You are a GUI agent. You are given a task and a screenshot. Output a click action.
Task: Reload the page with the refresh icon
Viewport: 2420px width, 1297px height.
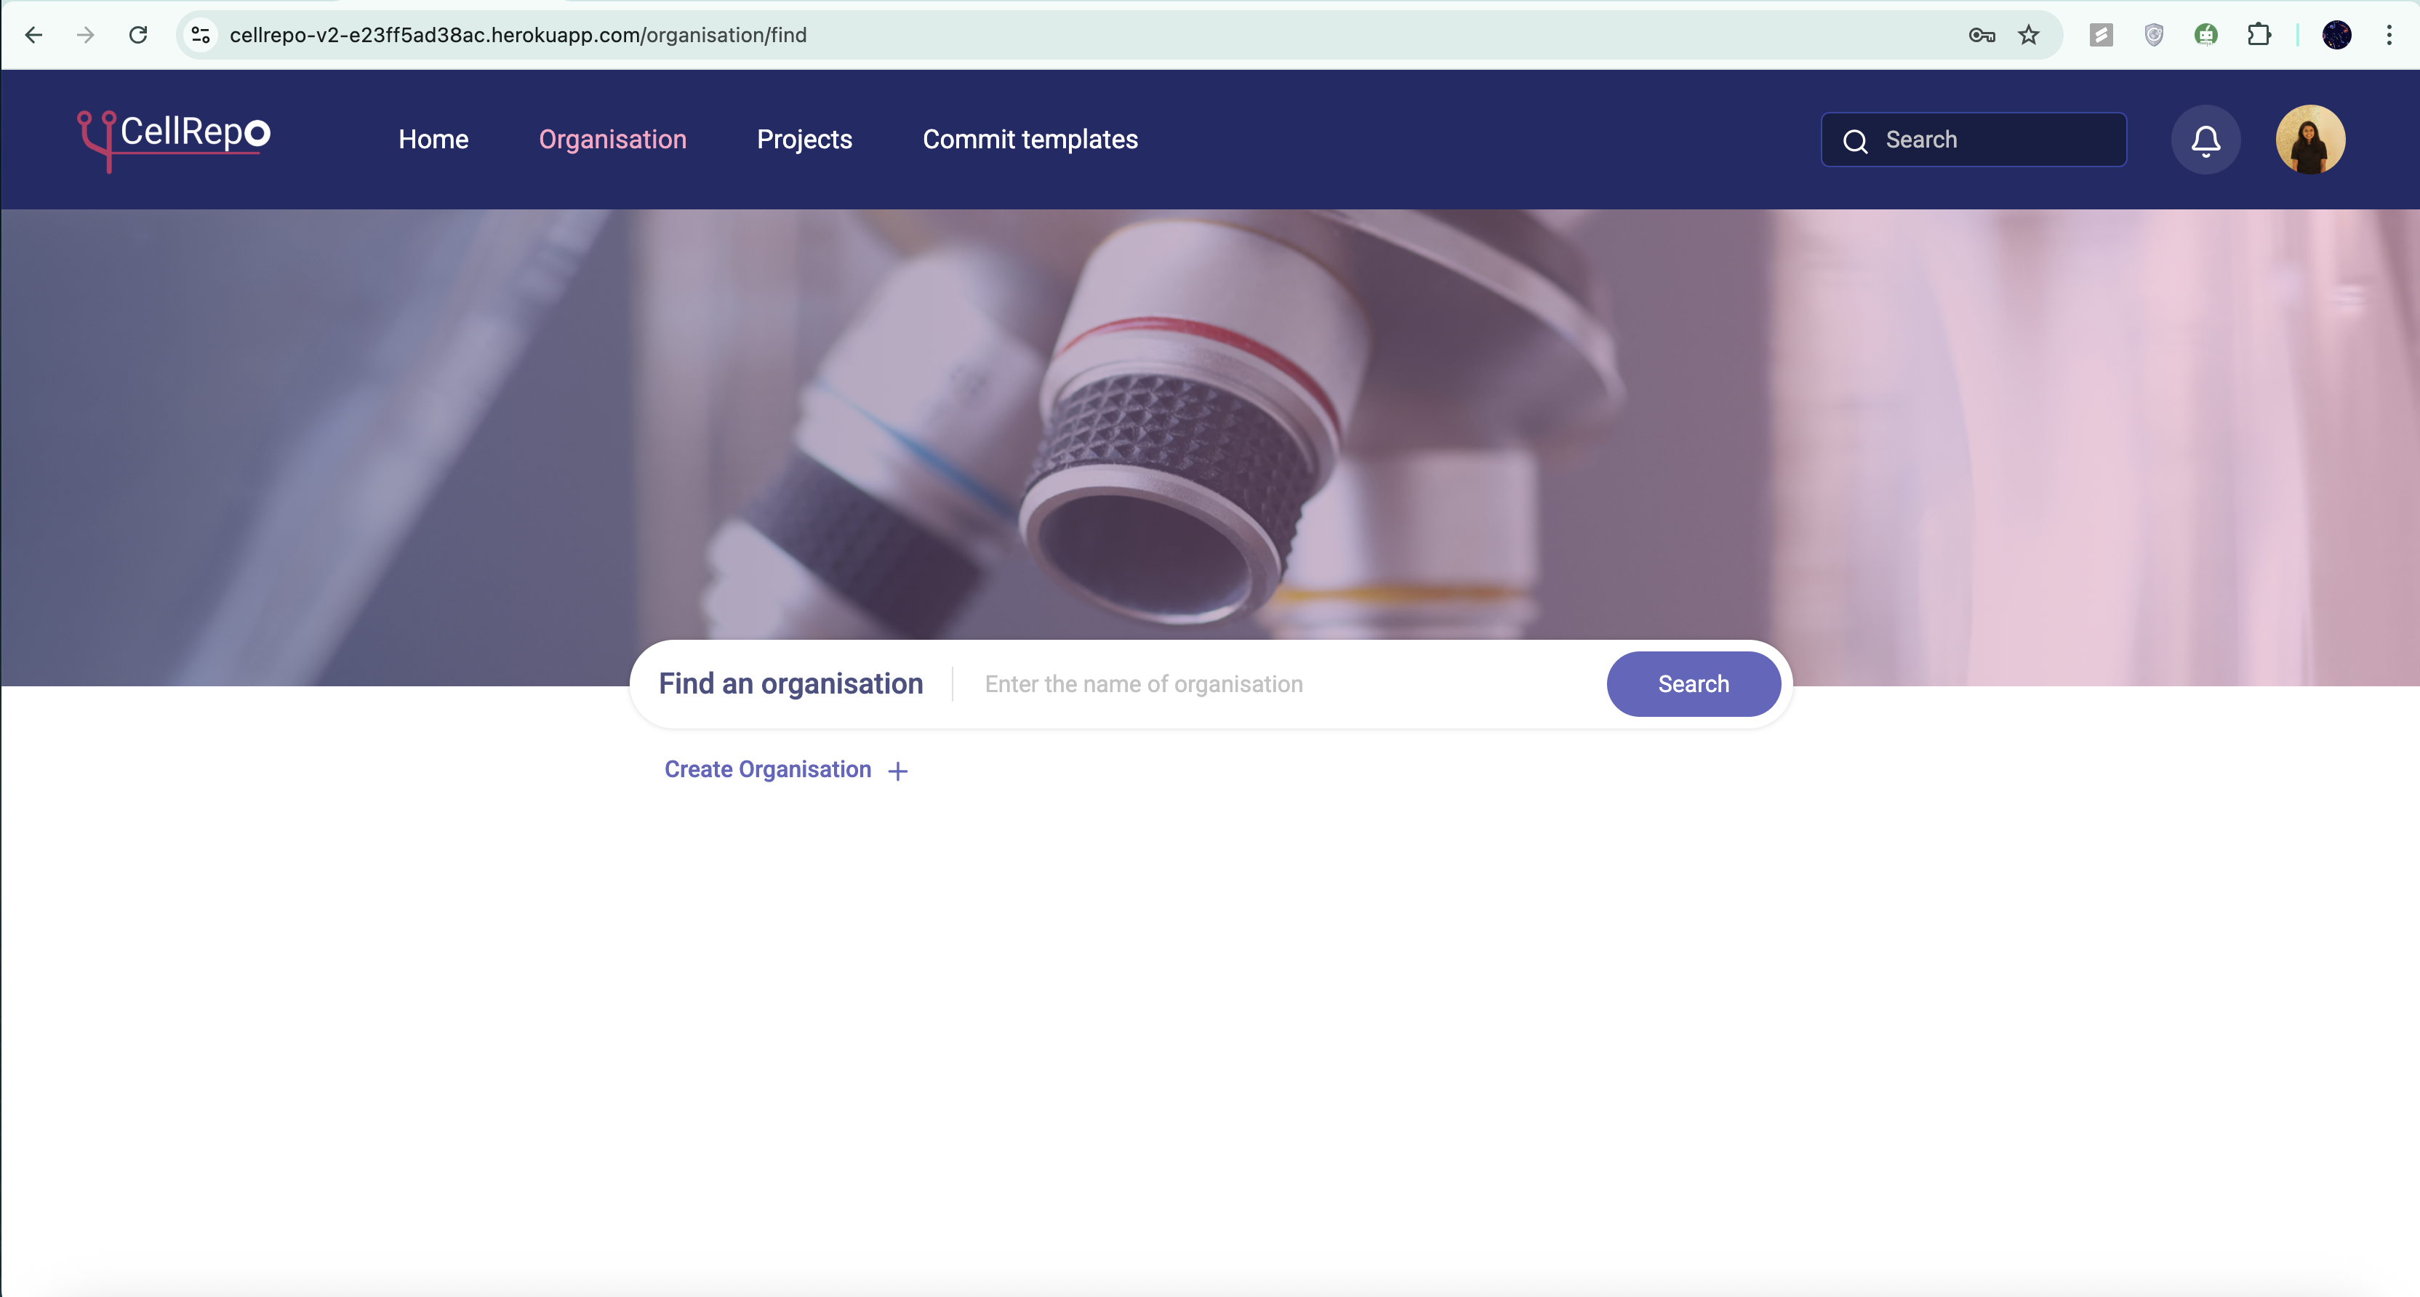pyautogui.click(x=138, y=35)
